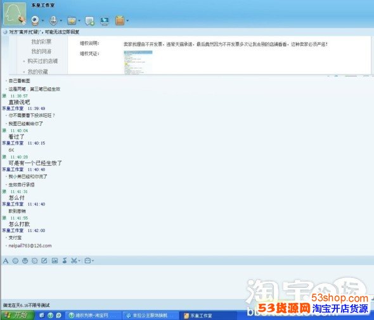Click the message '直接说吧'
The image size is (374, 320).
click(19, 102)
